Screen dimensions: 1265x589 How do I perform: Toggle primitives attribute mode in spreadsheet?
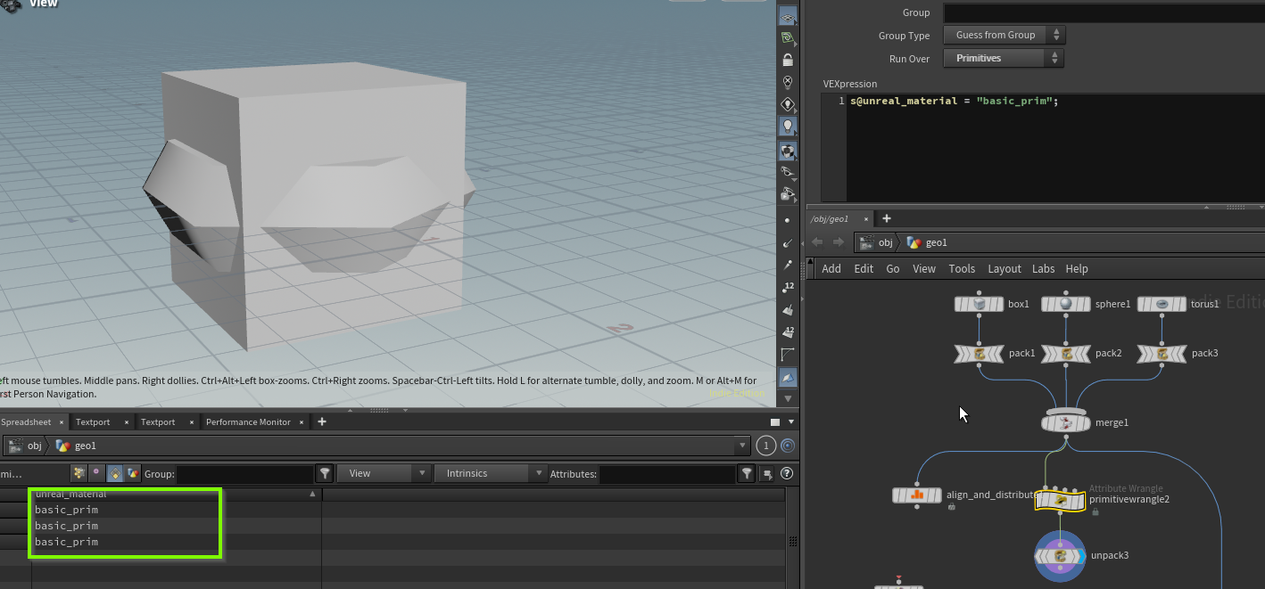coord(115,474)
